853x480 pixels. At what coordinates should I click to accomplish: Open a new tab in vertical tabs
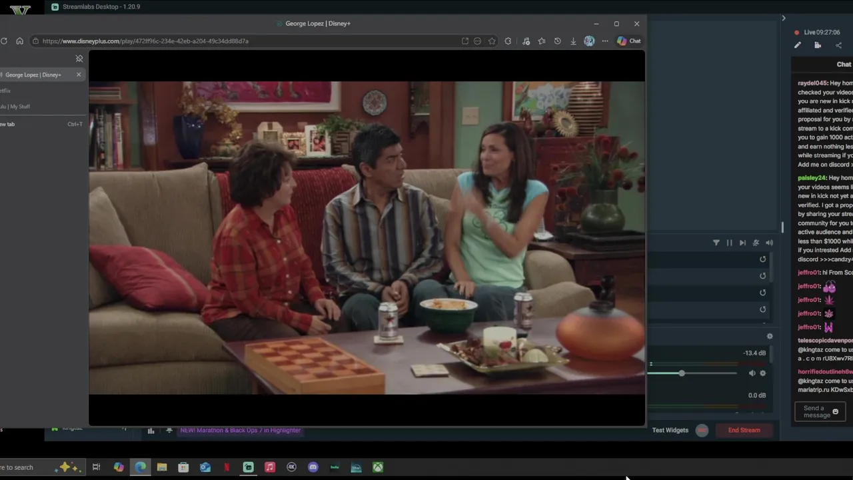41,124
